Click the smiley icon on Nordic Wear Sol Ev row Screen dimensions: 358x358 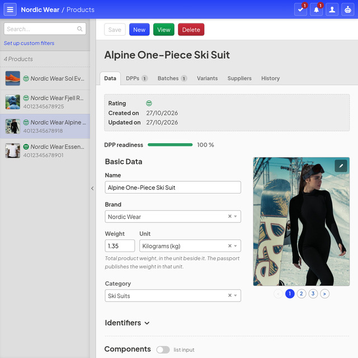pyautogui.click(x=26, y=78)
